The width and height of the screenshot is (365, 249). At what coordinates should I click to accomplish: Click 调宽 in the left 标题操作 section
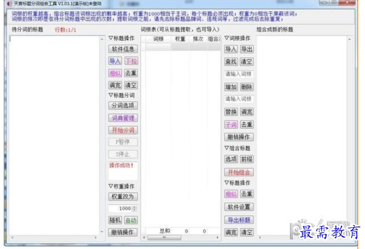[115, 85]
